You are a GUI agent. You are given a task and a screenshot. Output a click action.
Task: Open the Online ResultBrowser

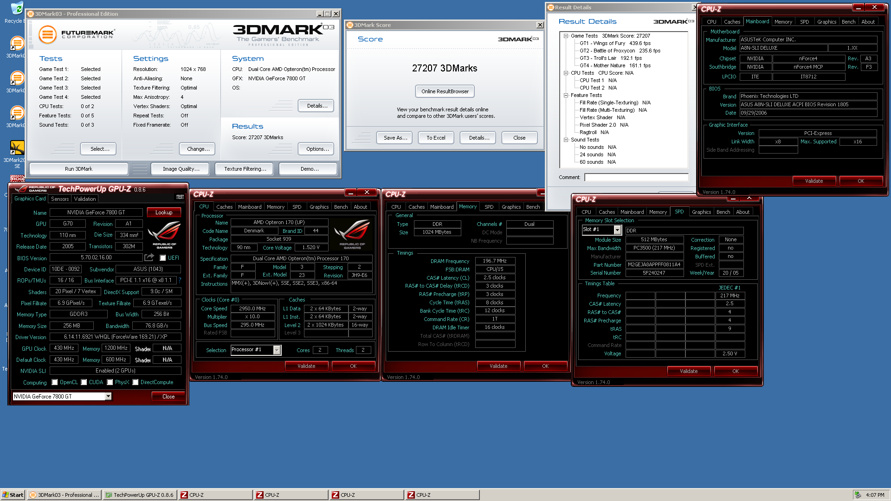(445, 91)
